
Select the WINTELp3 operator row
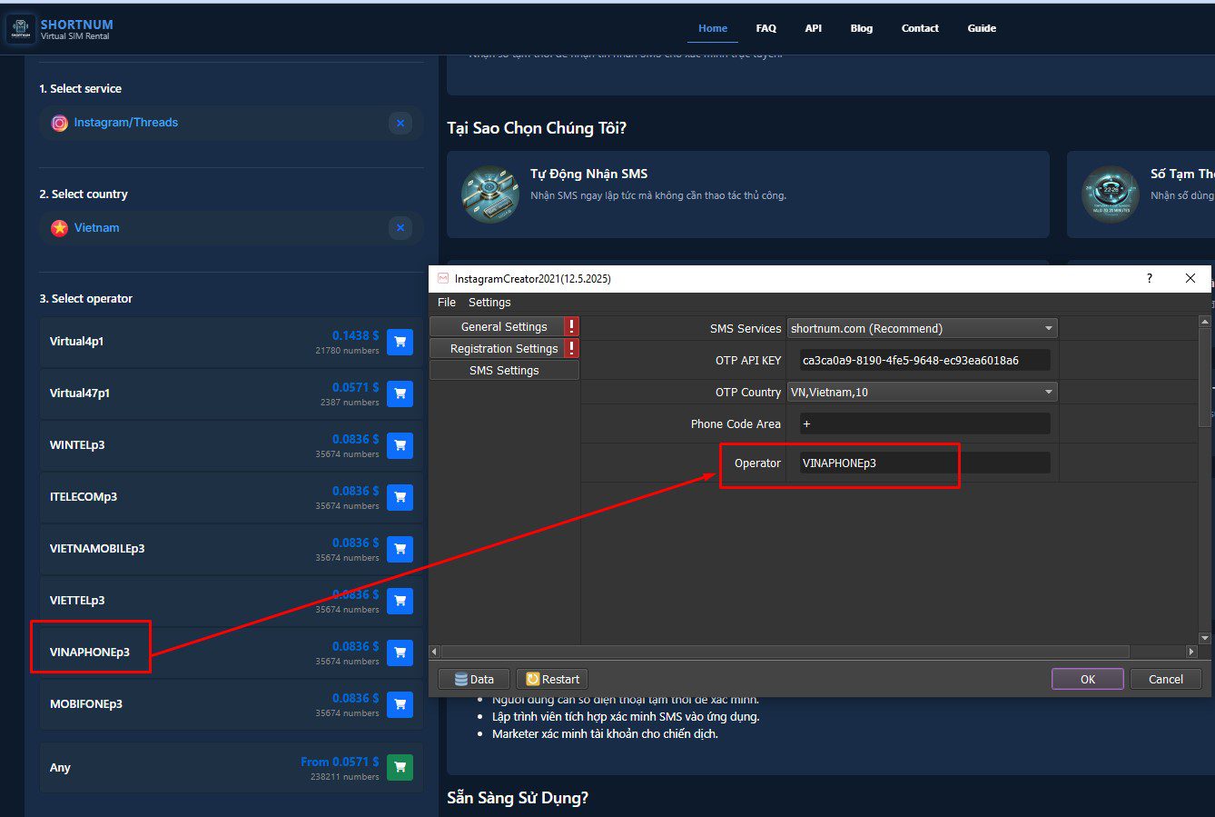coord(231,445)
